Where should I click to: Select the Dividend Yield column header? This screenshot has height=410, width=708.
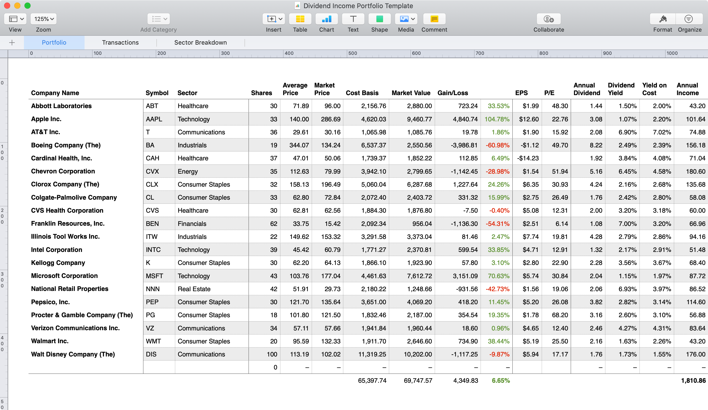coord(621,89)
